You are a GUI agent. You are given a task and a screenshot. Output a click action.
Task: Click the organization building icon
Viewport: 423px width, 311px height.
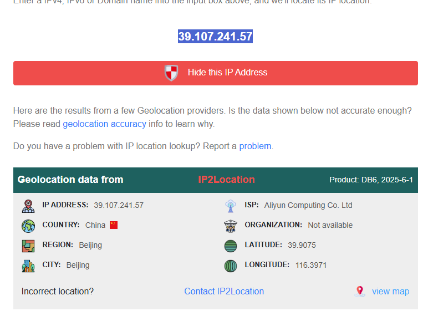point(231,226)
